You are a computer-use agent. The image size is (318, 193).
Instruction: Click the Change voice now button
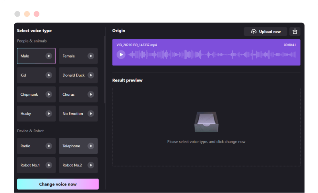(x=58, y=184)
